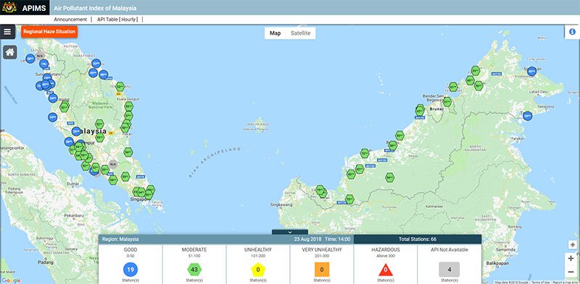Open the info icon at top right
This screenshot has width=580, height=284.
(x=572, y=32)
